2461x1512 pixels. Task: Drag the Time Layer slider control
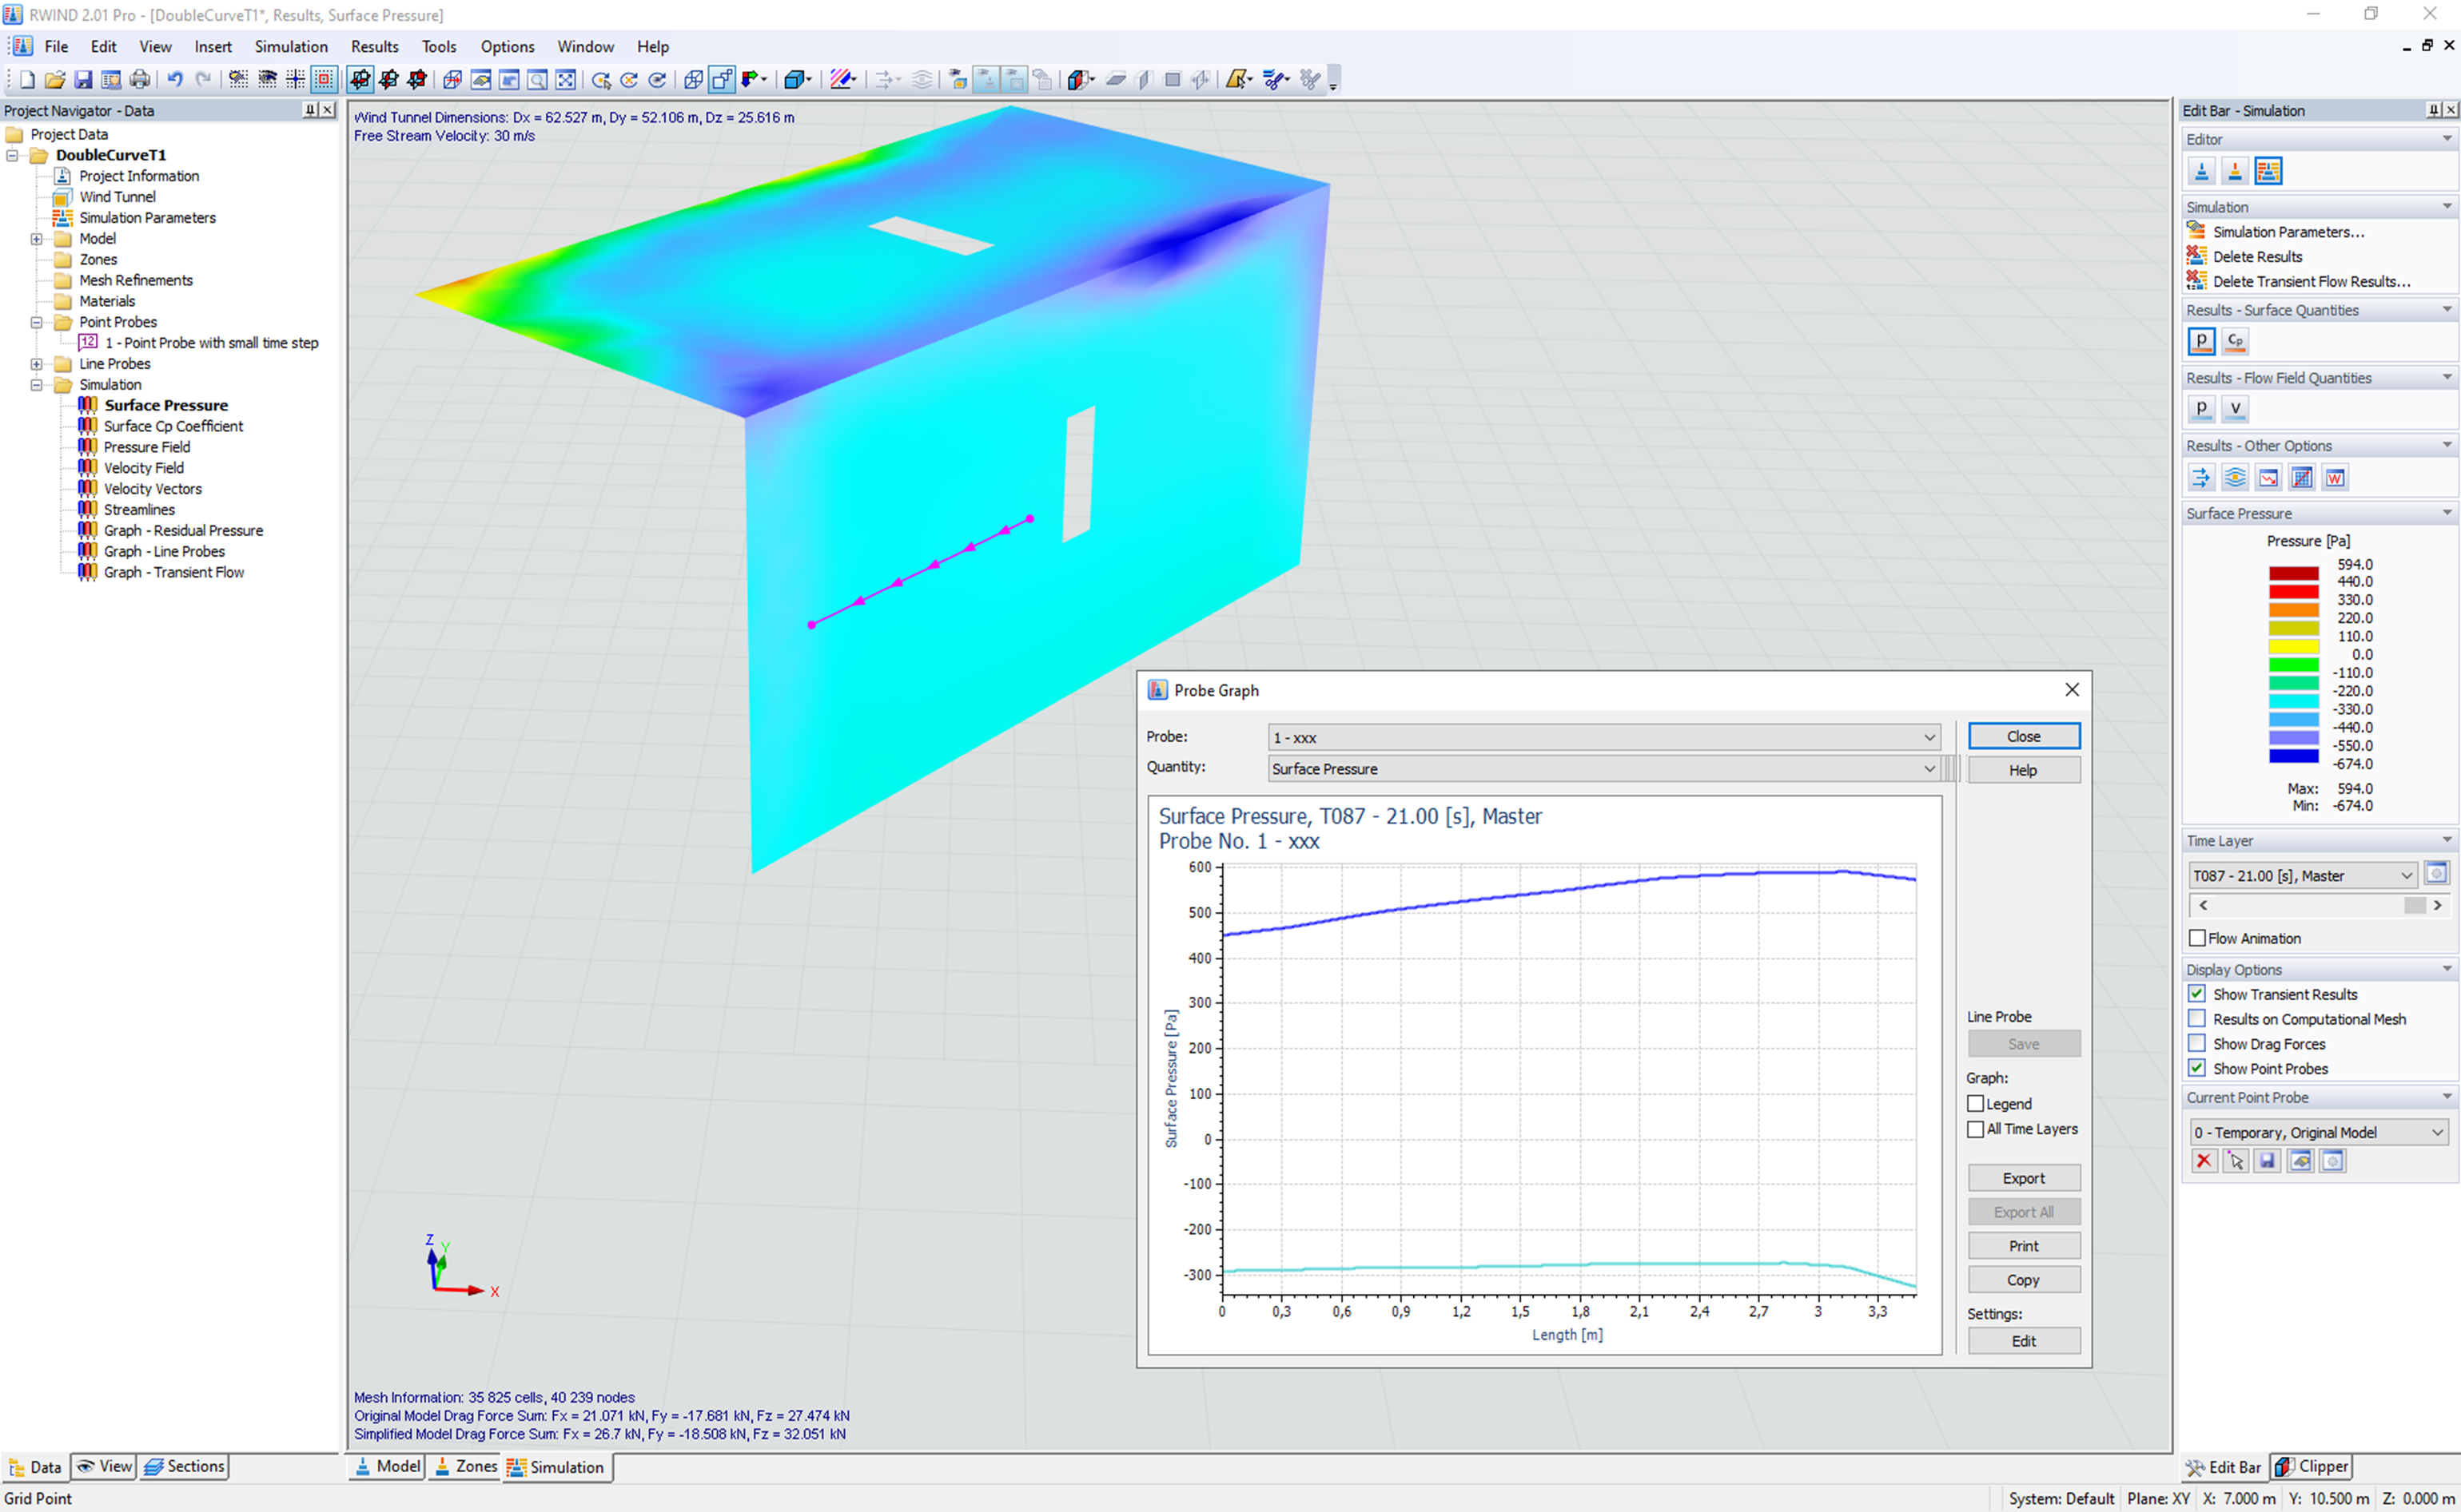[2408, 904]
